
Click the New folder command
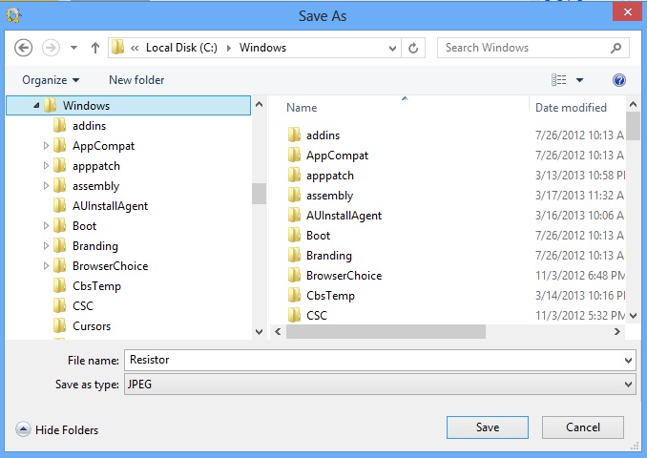coord(136,80)
